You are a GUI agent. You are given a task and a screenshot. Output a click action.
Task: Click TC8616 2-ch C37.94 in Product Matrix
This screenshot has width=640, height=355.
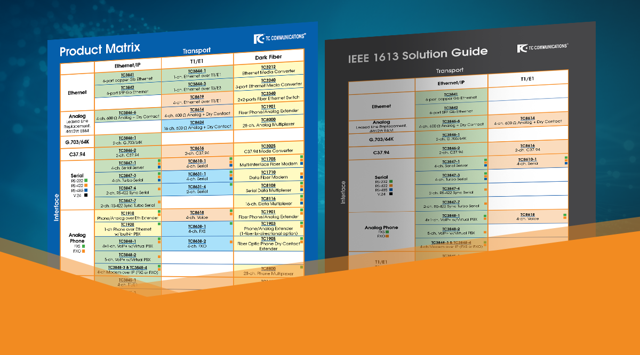(197, 150)
